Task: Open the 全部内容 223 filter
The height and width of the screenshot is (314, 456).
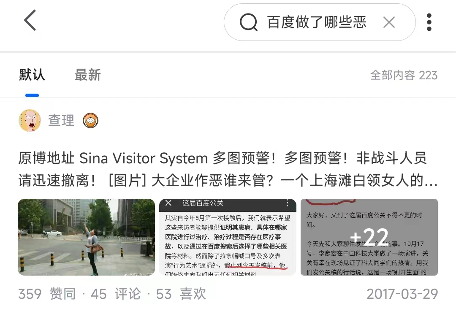Action: [404, 75]
